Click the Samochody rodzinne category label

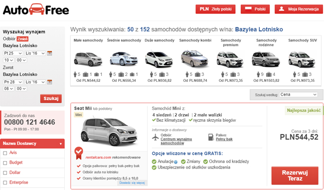[x=266, y=42]
